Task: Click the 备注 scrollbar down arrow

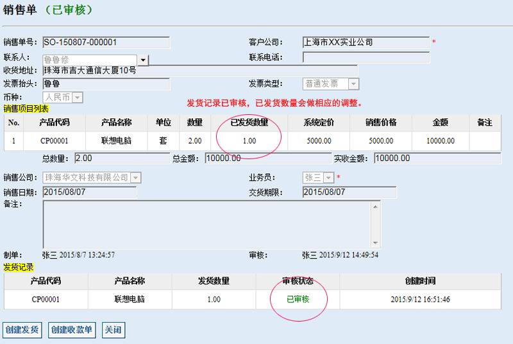Action: [375, 243]
